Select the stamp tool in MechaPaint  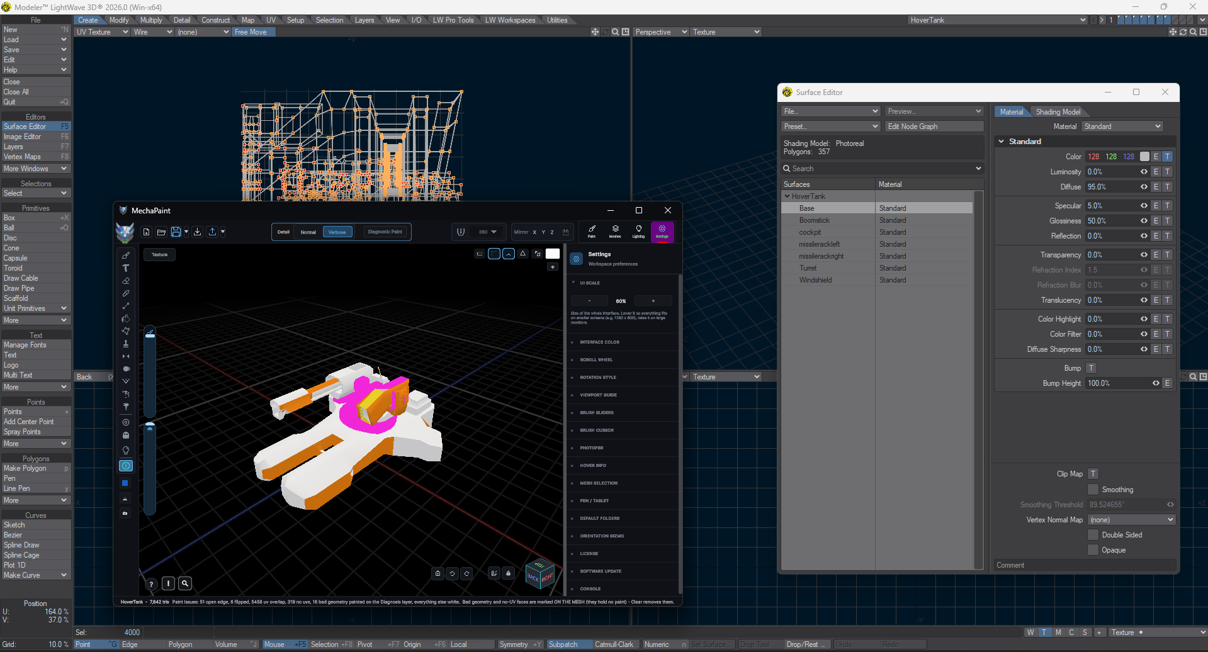126,344
